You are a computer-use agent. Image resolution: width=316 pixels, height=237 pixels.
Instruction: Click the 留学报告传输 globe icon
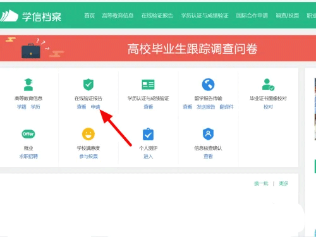[x=208, y=85]
